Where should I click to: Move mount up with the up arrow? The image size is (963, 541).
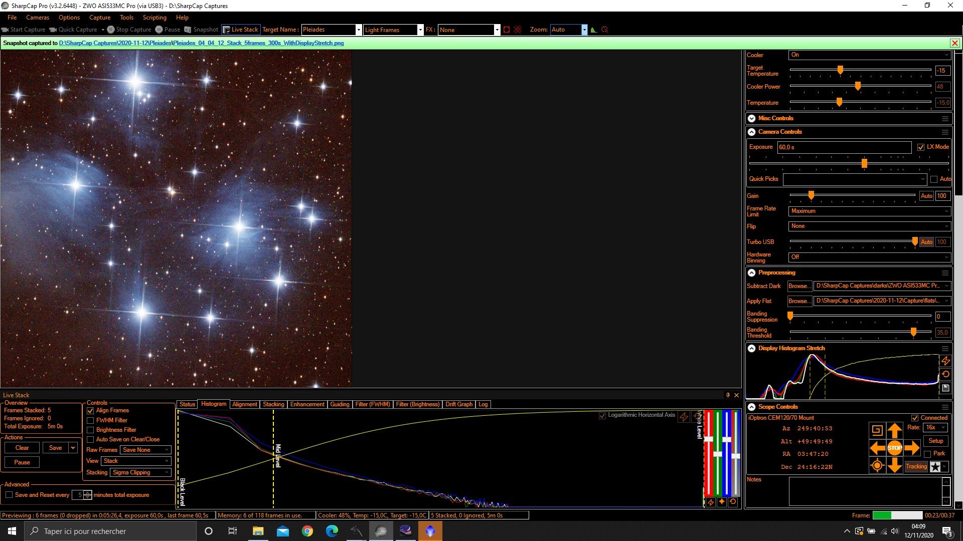894,430
